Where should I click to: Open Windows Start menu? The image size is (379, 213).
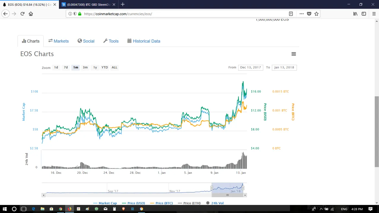pyautogui.click(x=5, y=209)
